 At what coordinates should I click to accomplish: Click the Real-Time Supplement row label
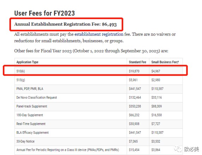click(x=31, y=124)
